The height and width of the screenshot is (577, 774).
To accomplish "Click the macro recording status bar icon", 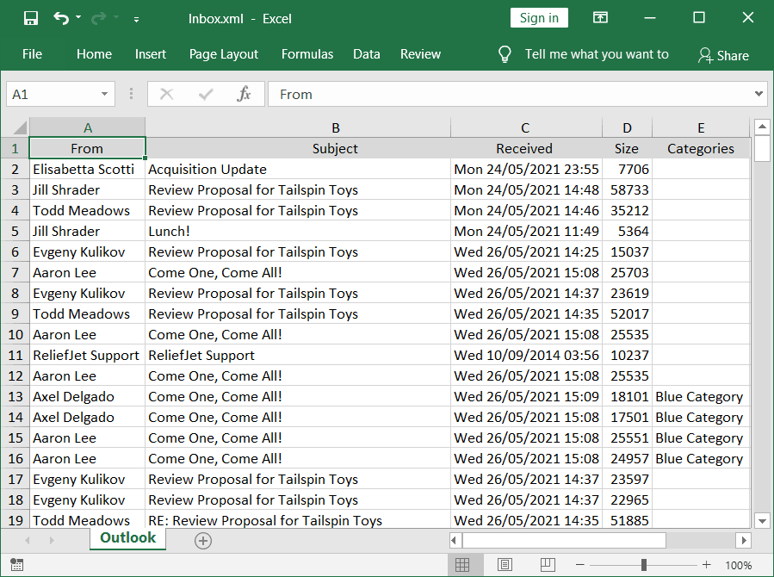I will coord(16,565).
